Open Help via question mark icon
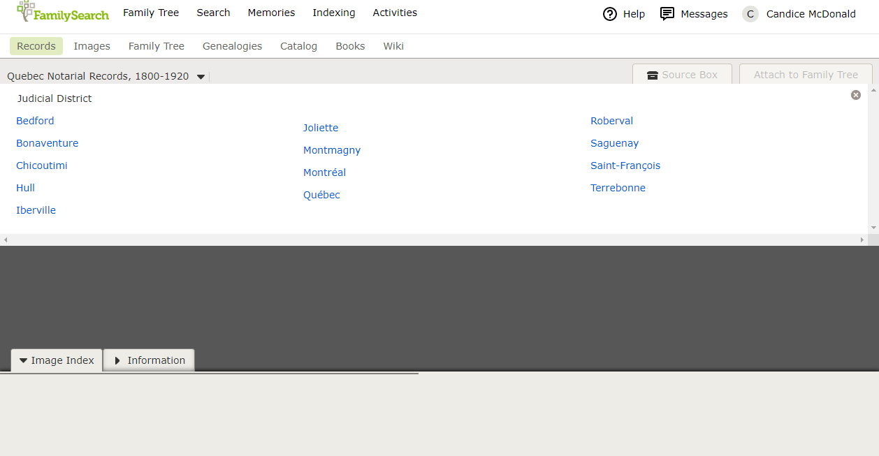 (610, 14)
